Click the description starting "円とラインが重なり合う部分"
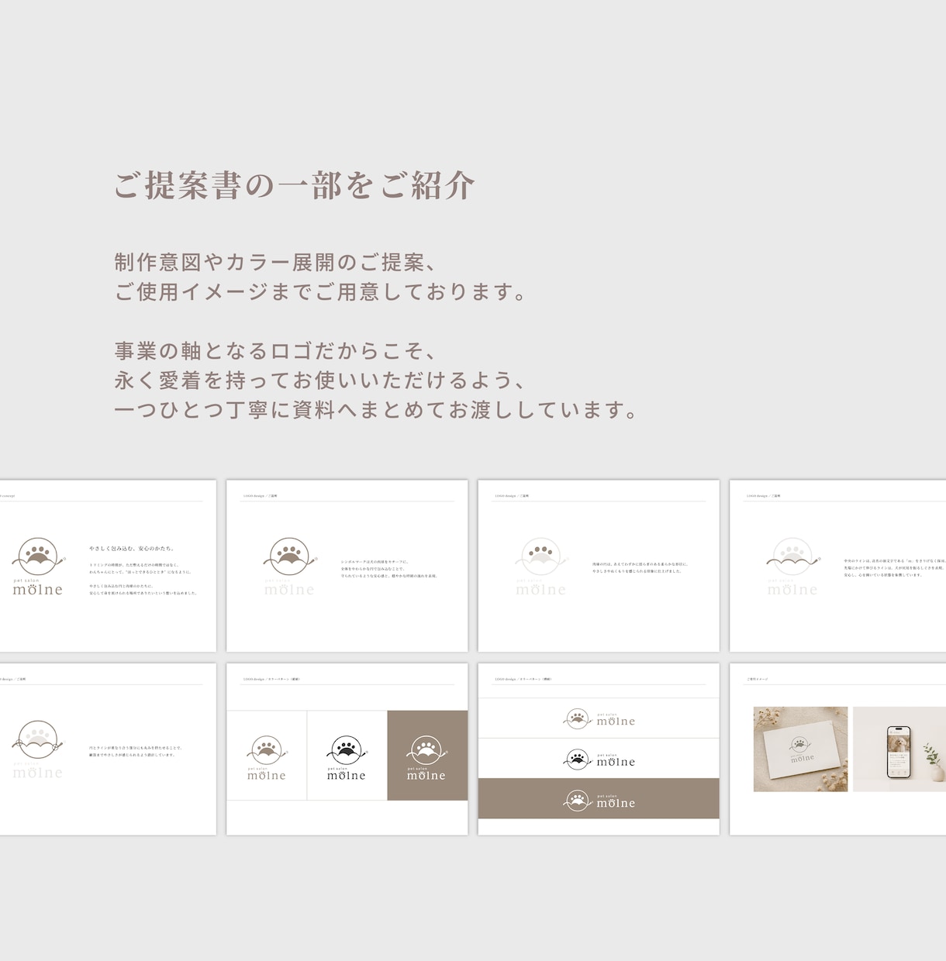 tap(136, 751)
